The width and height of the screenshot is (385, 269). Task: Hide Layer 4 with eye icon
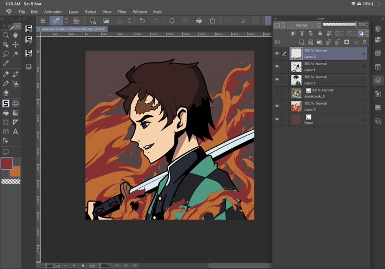277,53
